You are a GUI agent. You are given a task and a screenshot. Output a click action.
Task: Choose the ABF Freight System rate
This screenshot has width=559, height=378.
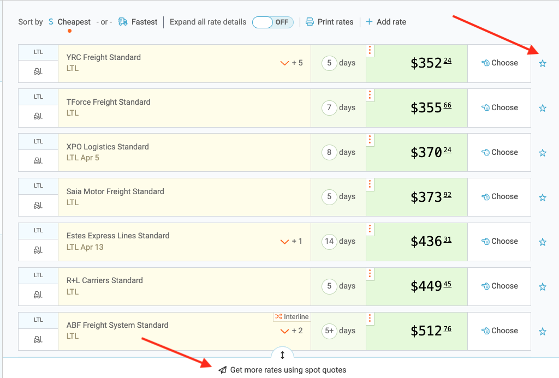click(x=499, y=331)
